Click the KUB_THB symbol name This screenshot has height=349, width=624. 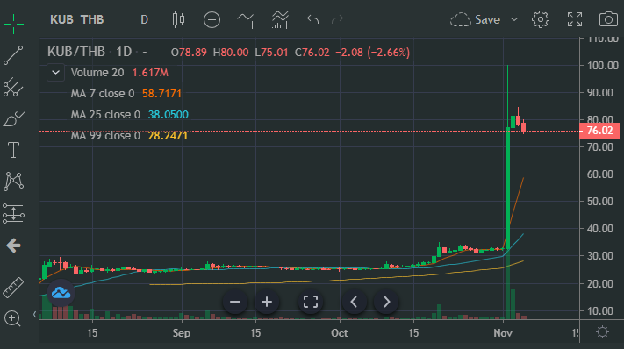point(77,19)
